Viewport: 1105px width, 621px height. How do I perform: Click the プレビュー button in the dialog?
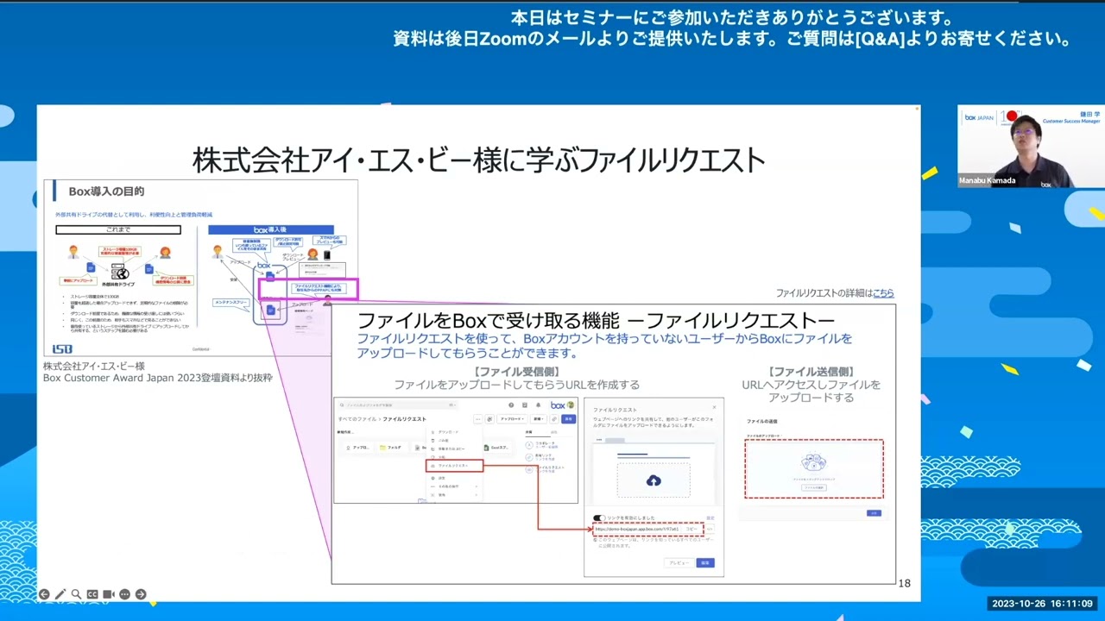point(679,562)
